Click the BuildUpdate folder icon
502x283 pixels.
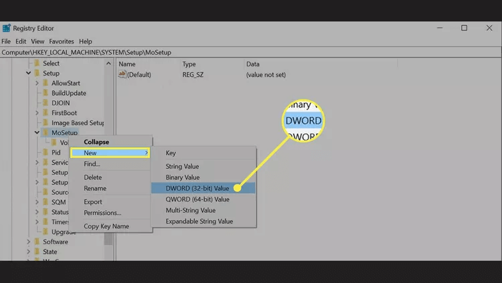point(46,93)
